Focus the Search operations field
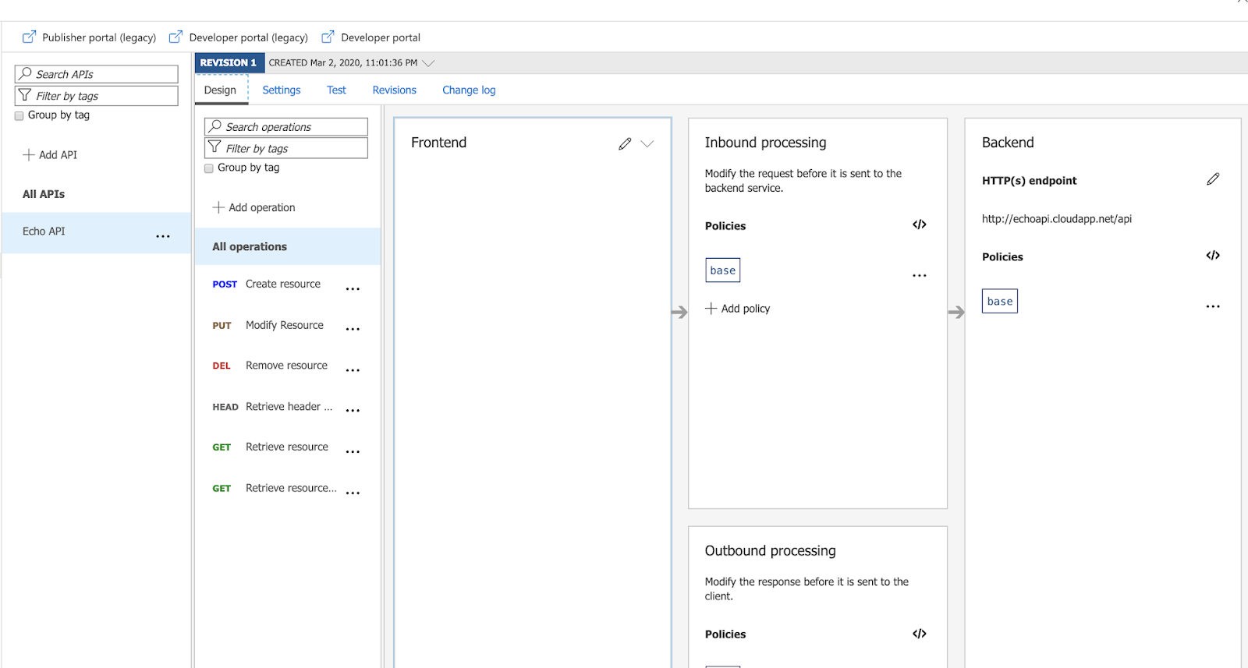1248x668 pixels. pos(286,127)
